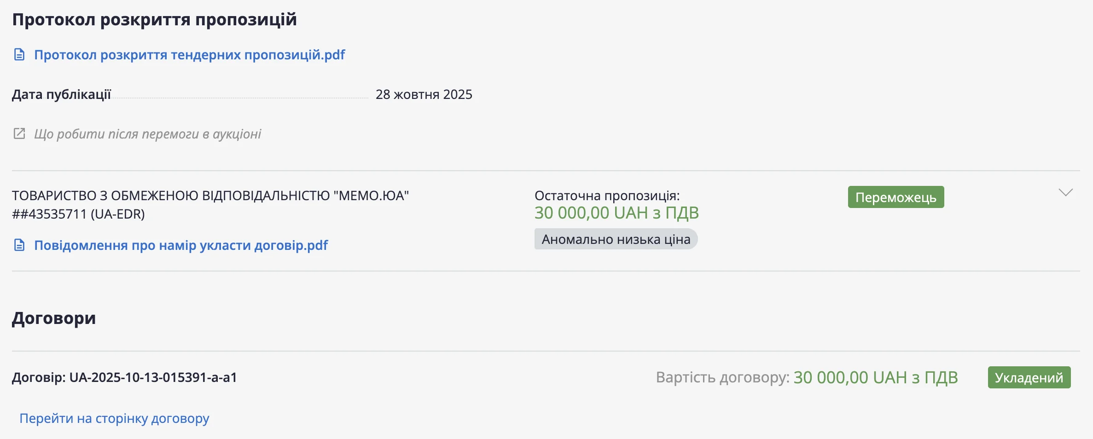Click the "Аномально низька ціна" label
This screenshot has width=1093, height=439.
pos(616,239)
